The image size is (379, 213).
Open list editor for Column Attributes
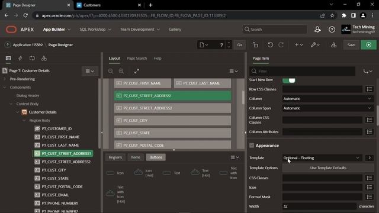pyautogui.click(x=370, y=131)
